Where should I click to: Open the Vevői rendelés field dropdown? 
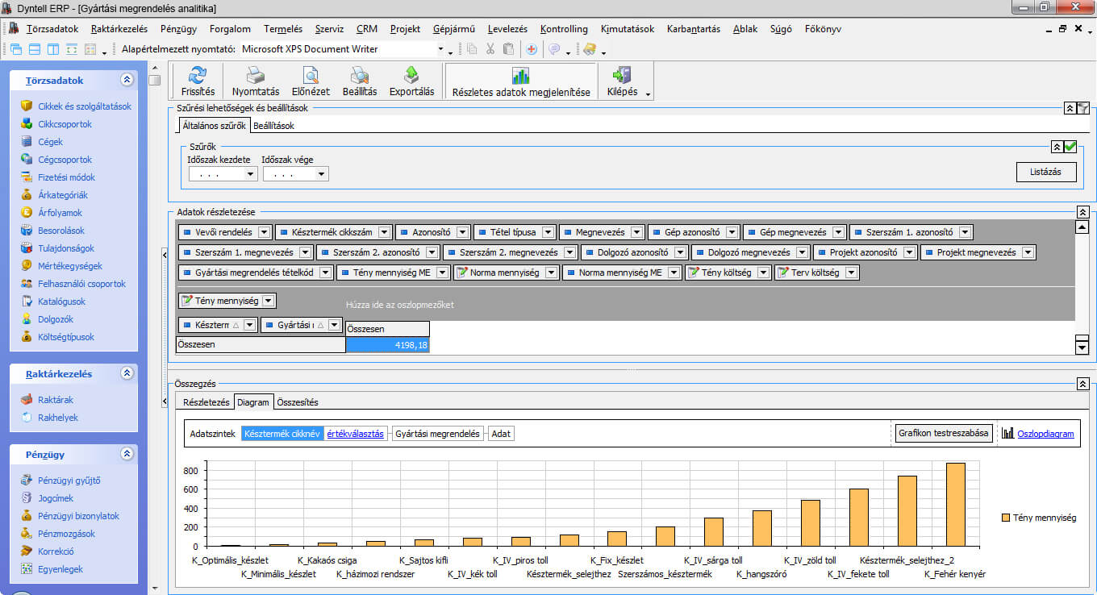pos(263,232)
